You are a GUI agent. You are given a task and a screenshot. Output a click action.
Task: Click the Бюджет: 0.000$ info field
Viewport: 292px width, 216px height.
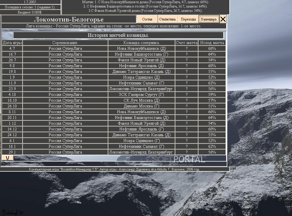30,12
